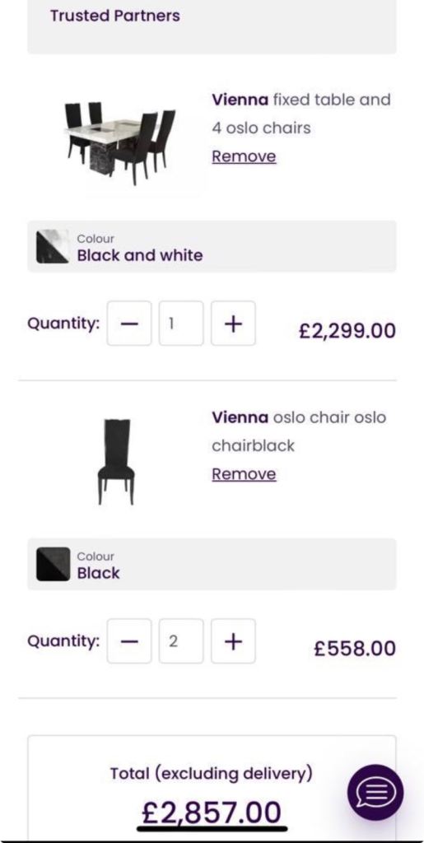Open the Vienna table set thumbnail
Viewport: 424px width, 843px height.
(x=120, y=143)
